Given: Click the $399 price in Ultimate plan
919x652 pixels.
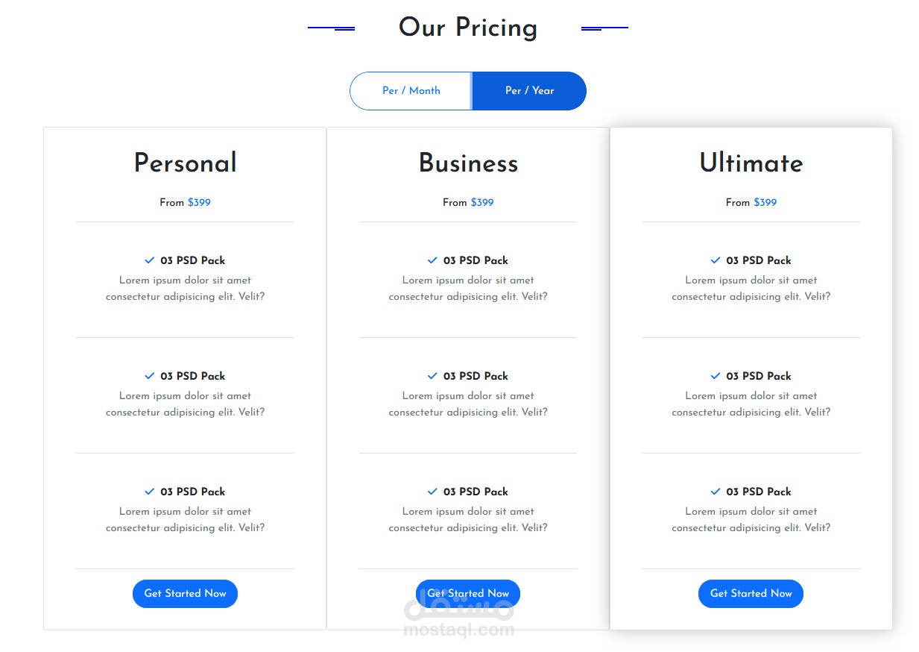Looking at the screenshot, I should click(765, 203).
